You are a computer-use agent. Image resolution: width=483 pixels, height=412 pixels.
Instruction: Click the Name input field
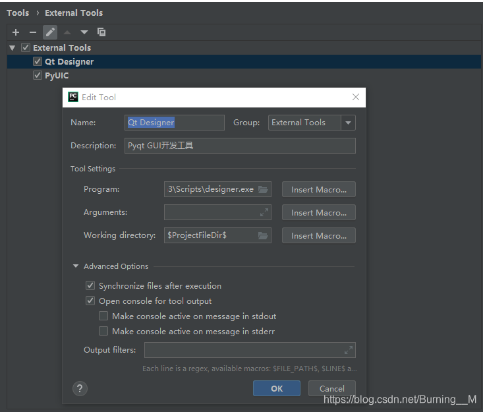175,123
